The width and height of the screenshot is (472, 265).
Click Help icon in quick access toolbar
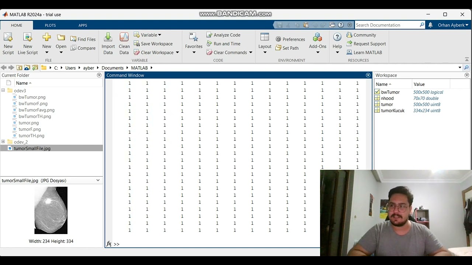click(x=341, y=25)
